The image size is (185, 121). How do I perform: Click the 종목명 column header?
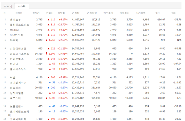coord(19,13)
